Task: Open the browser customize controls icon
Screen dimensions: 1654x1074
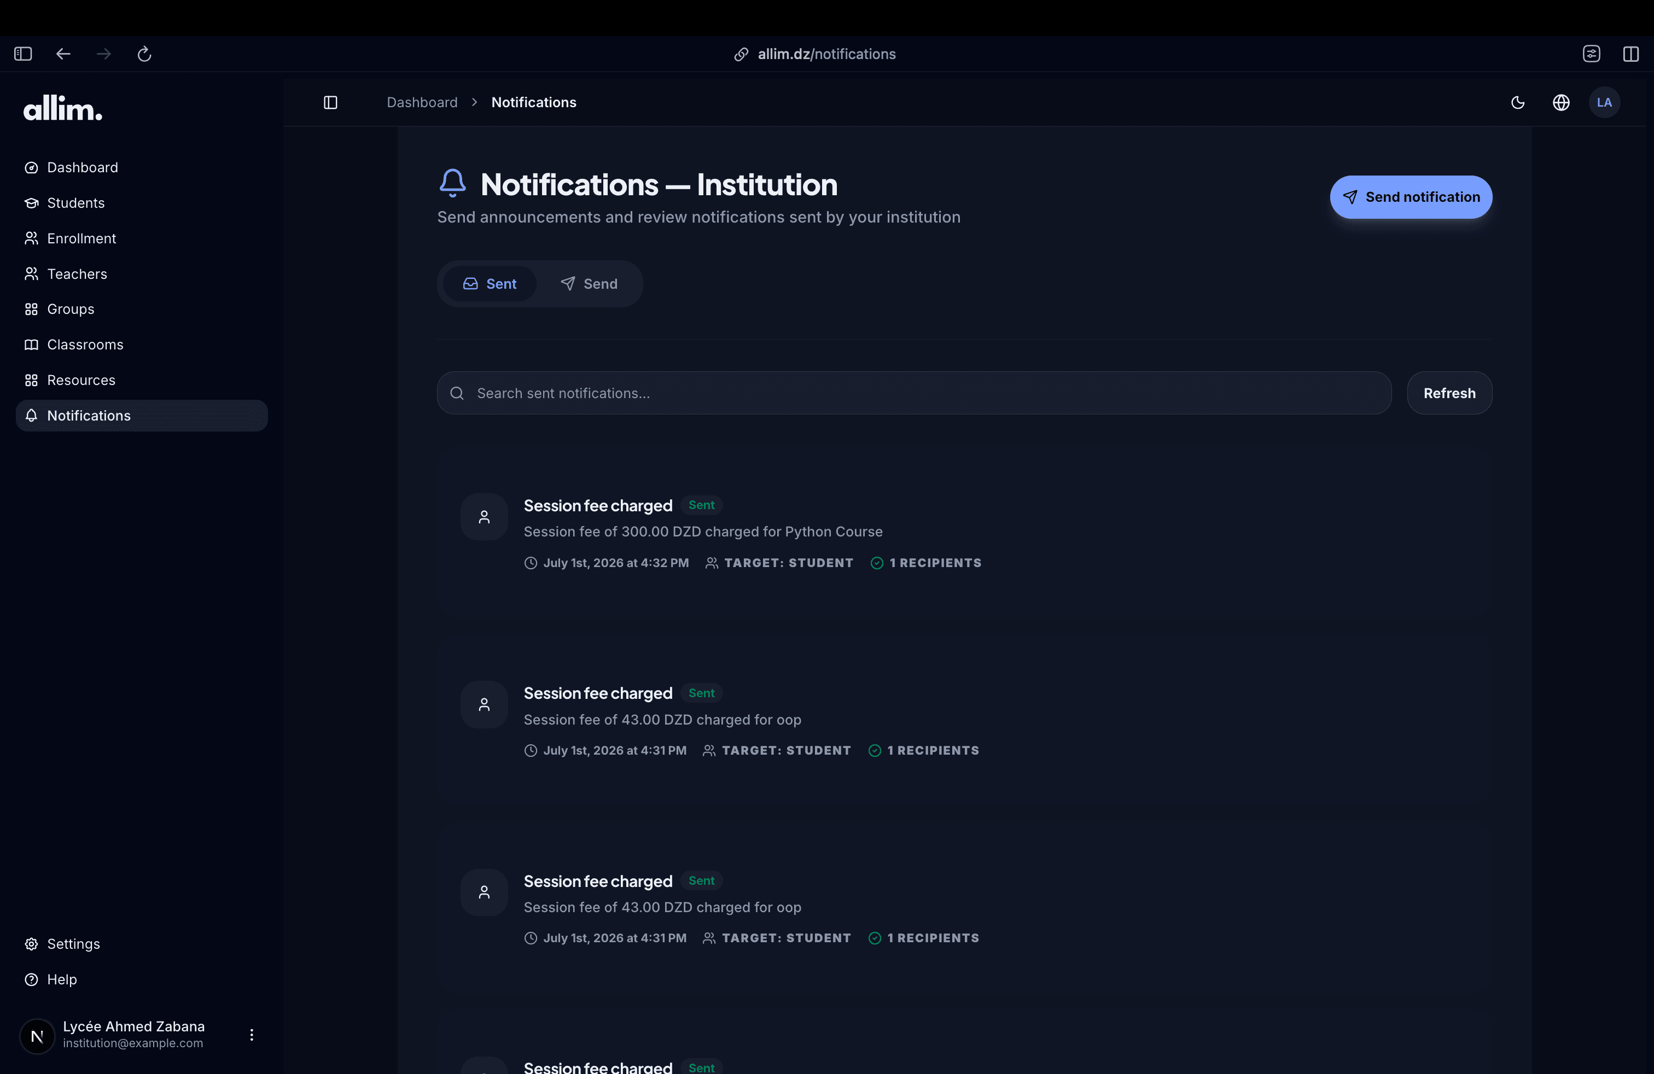Action: [1591, 54]
